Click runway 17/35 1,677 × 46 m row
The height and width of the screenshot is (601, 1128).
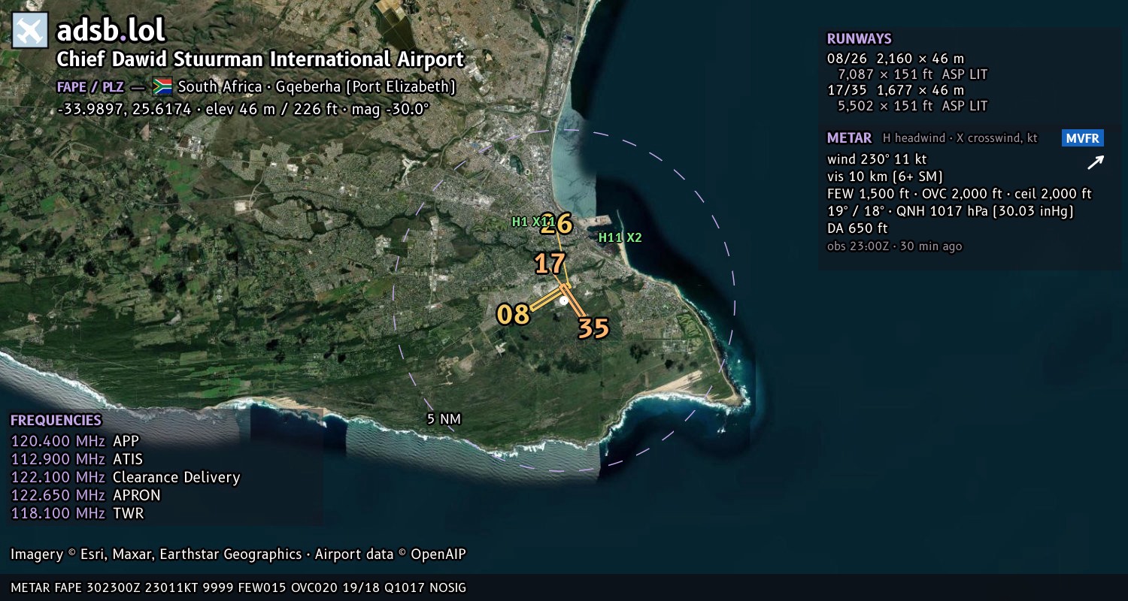(895, 90)
